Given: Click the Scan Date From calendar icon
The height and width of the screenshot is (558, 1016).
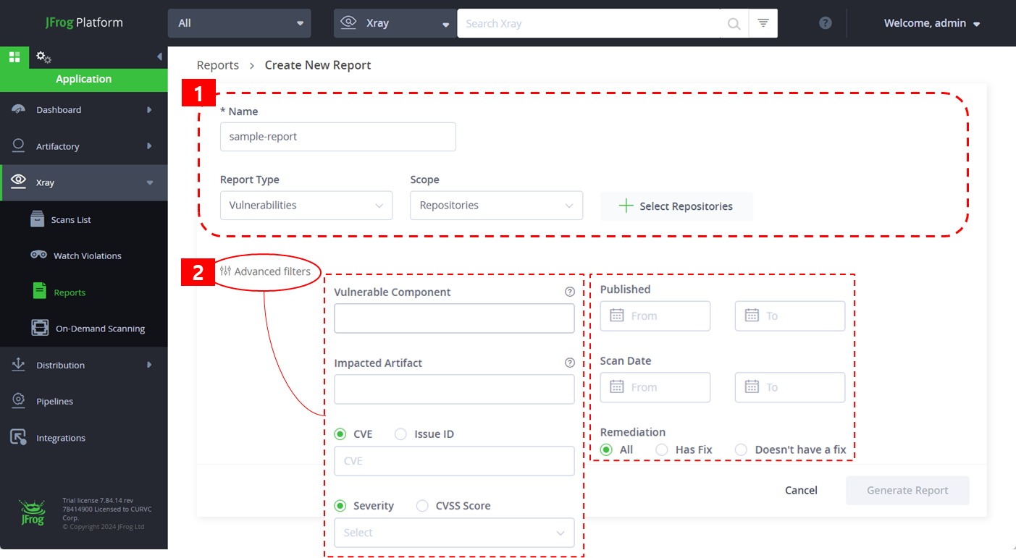Looking at the screenshot, I should [617, 386].
